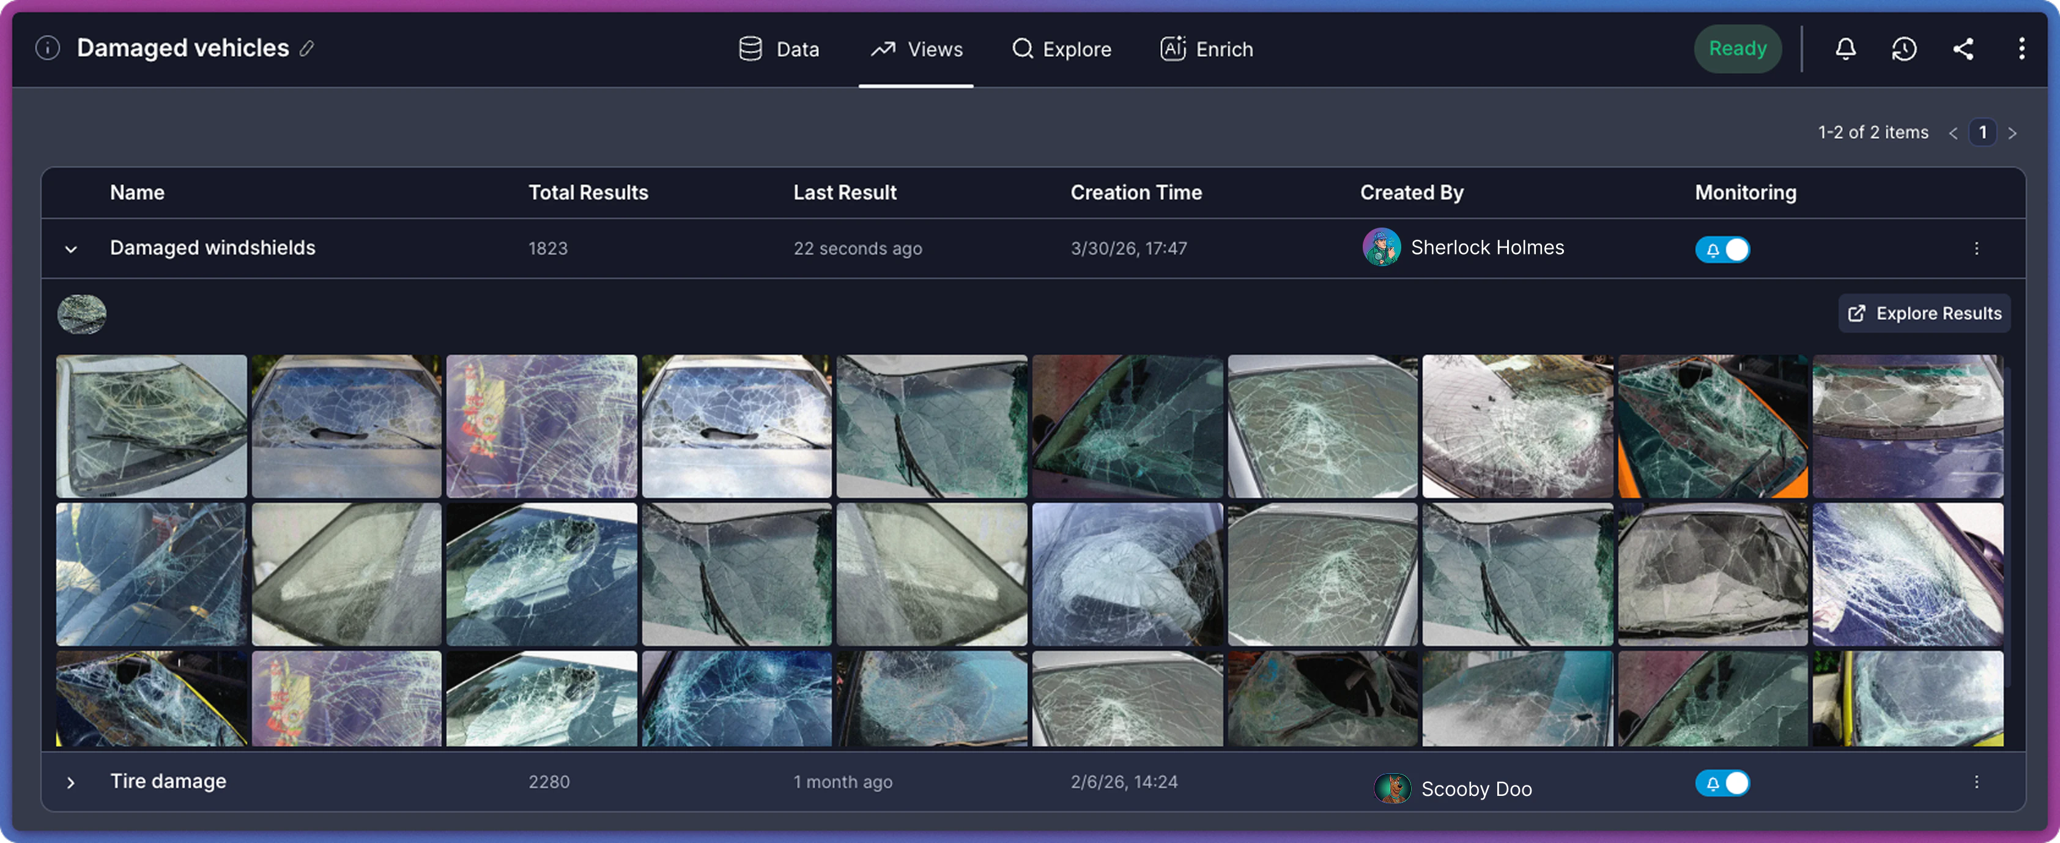Viewport: 2060px width, 843px height.
Task: Switch to the Views tab
Action: pos(916,48)
